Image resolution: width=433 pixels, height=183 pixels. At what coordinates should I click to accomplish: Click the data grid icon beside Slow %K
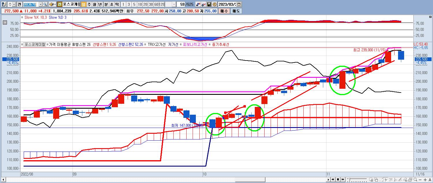click(x=4, y=22)
